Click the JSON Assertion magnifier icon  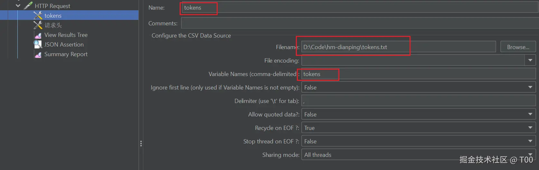(x=38, y=44)
